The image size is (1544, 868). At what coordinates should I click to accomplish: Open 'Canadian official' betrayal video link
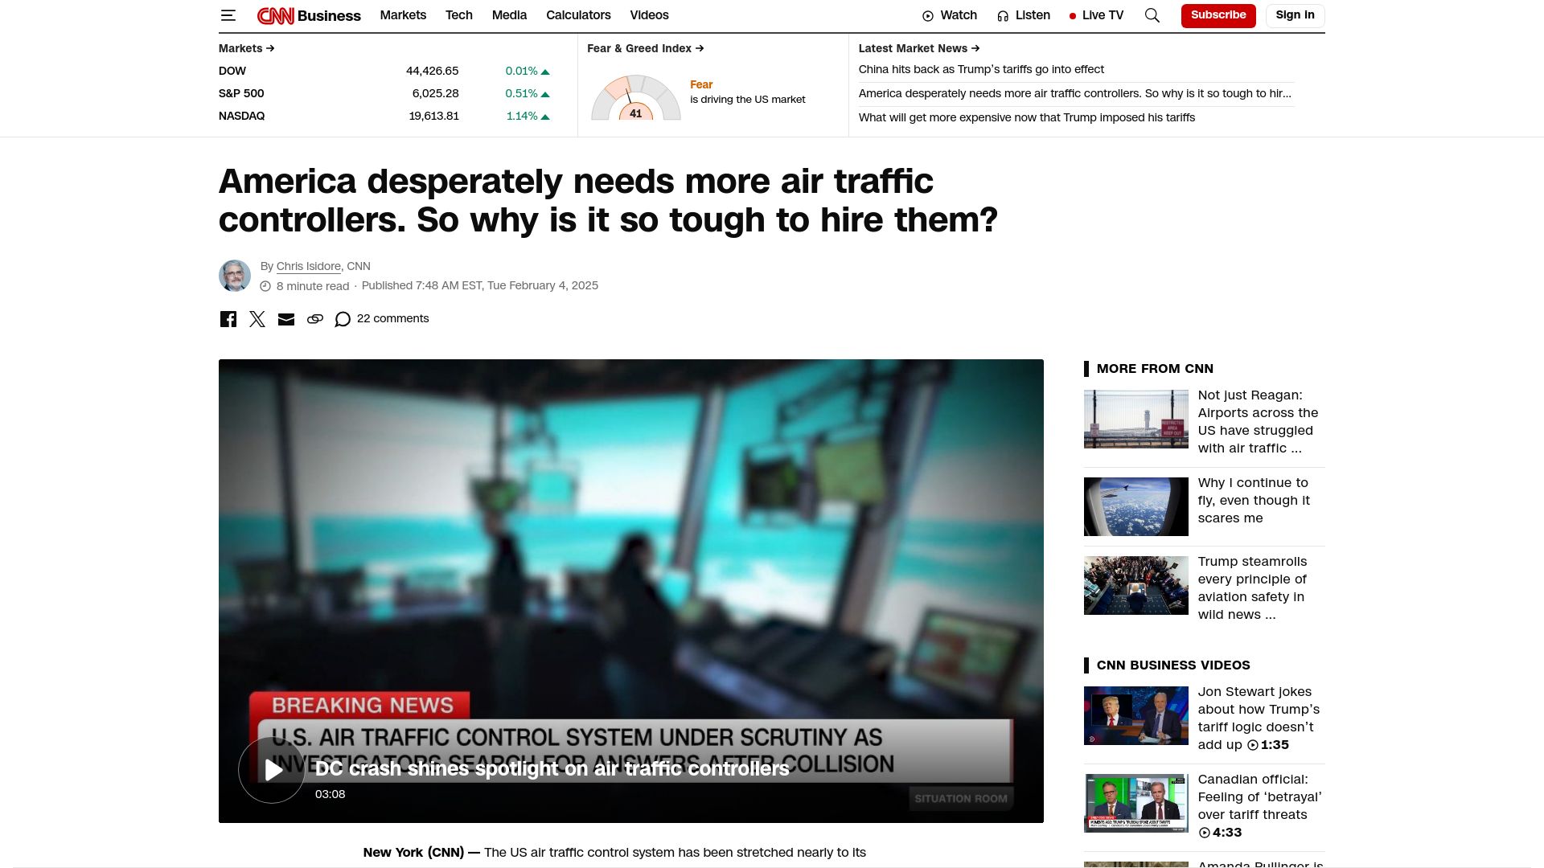click(1259, 806)
